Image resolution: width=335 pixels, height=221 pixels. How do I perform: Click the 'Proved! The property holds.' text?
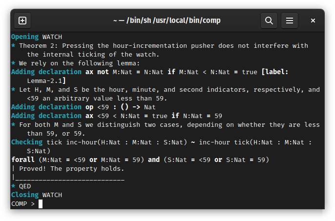[72, 169]
